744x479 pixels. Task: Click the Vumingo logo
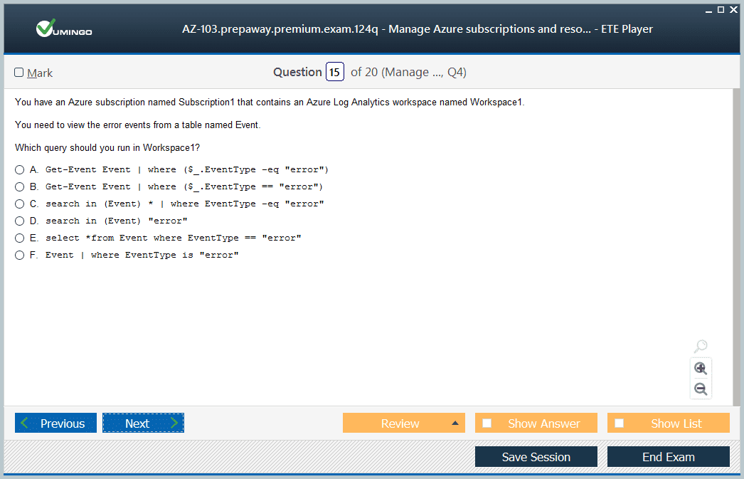pos(64,29)
